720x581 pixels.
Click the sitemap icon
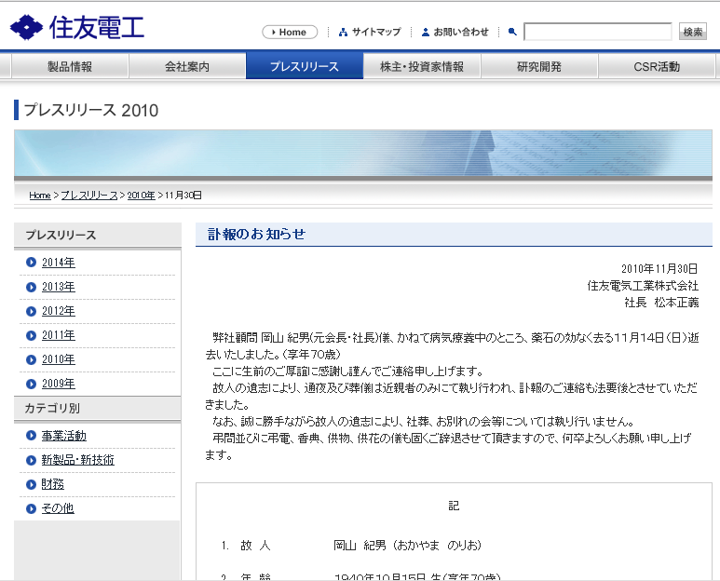(343, 33)
